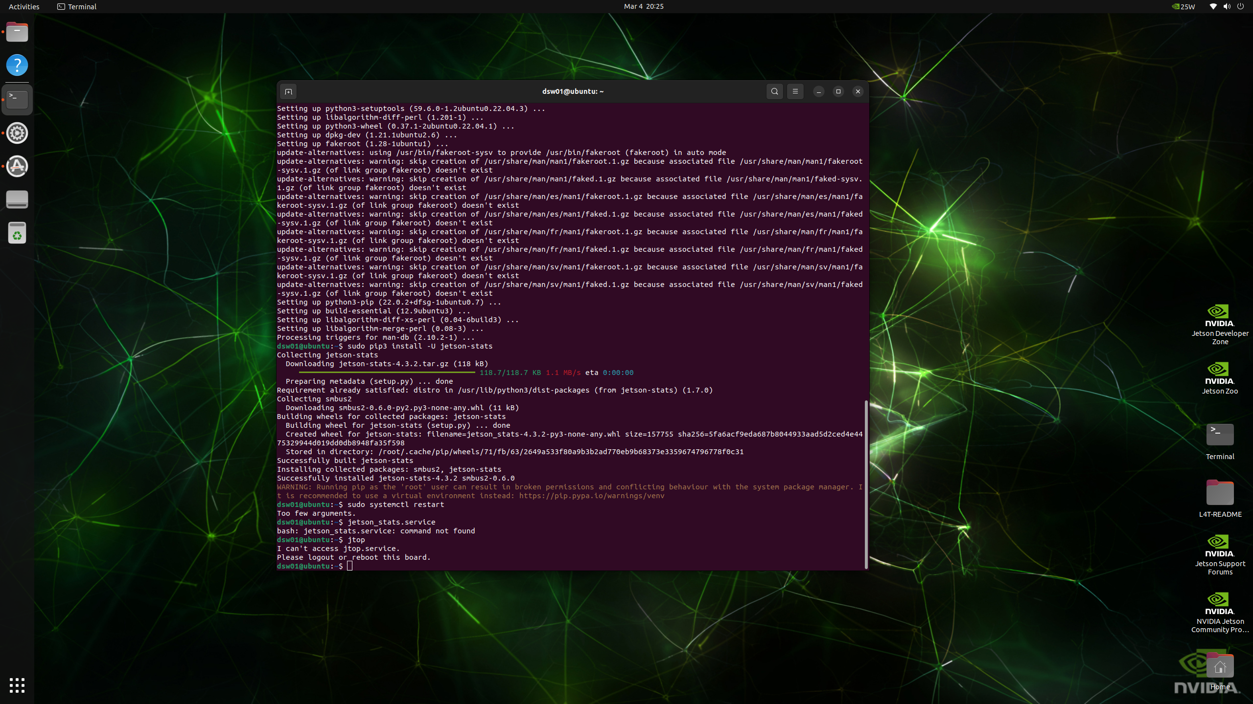The height and width of the screenshot is (704, 1253).
Task: Launch Software Updater from dock
Action: click(x=17, y=166)
